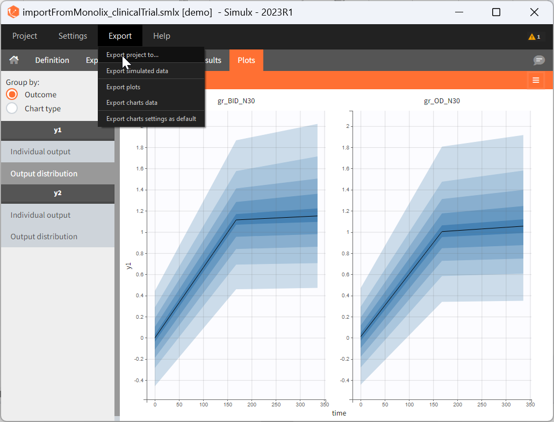Open the Project menu
Screen dimensions: 554x422
pyautogui.click(x=25, y=36)
